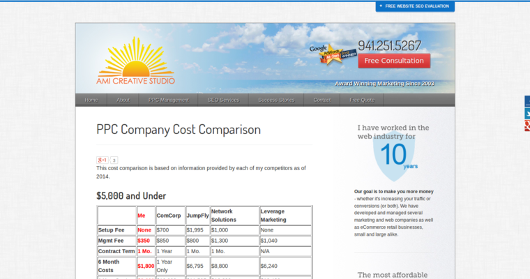Click the 941.251.5267 phone number
Image resolution: width=530 pixels, height=279 pixels.
coord(390,45)
